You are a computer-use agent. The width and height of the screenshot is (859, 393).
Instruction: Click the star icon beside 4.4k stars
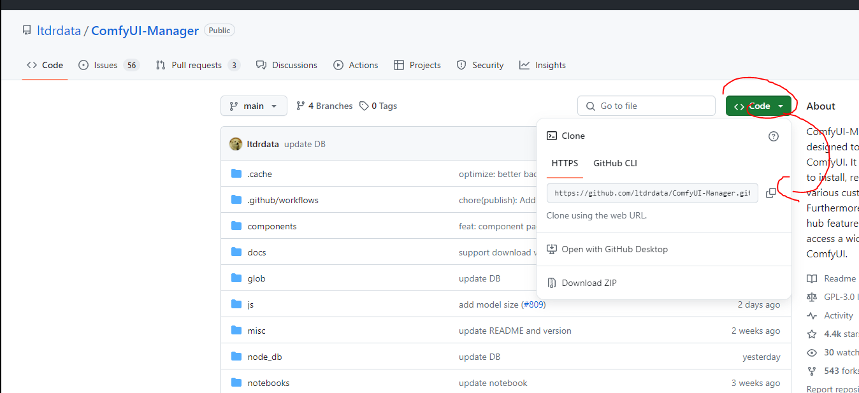[812, 334]
